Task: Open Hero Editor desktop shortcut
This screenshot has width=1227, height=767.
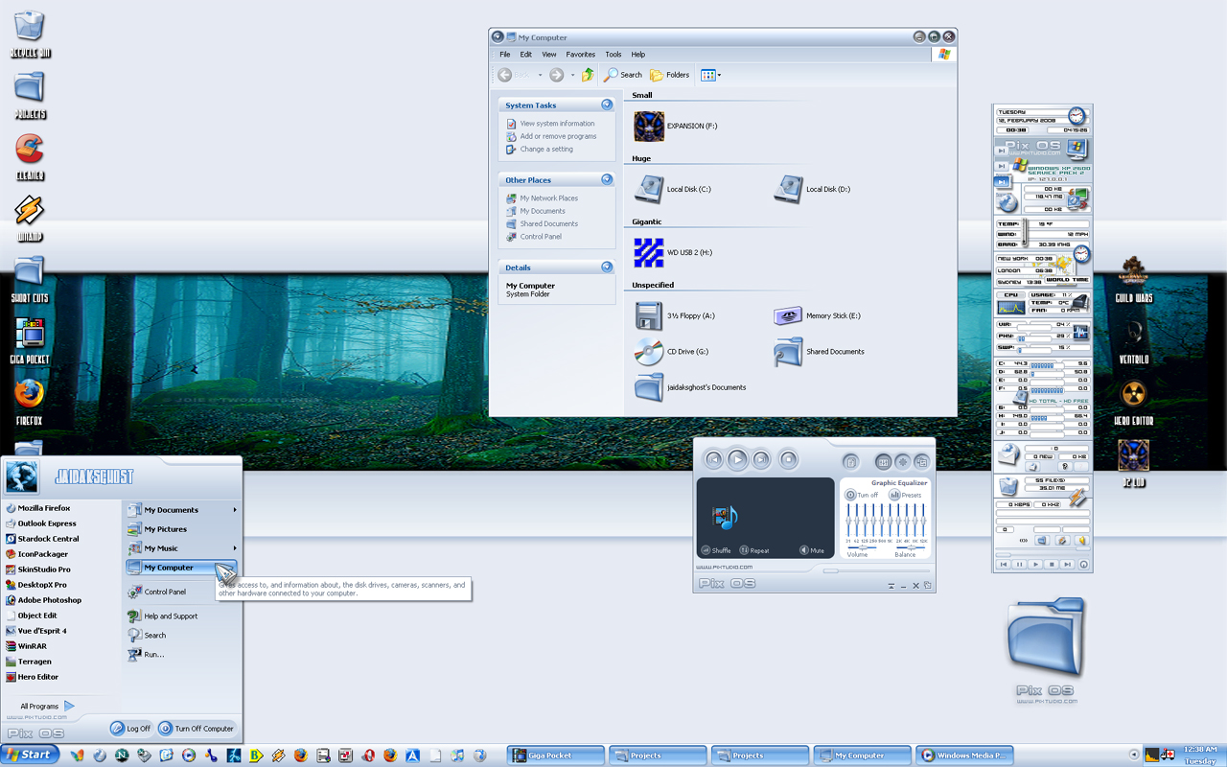Action: click(x=1134, y=402)
